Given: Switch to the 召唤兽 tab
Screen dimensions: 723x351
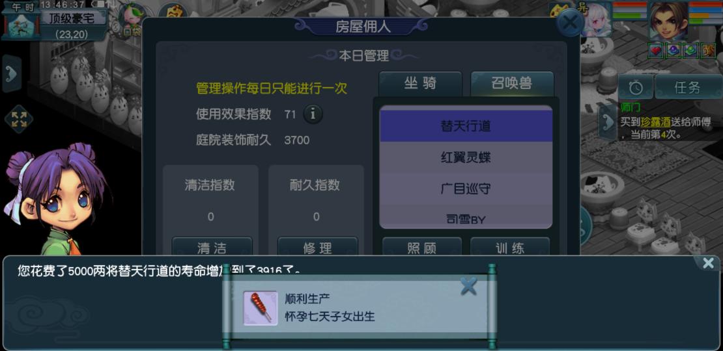Looking at the screenshot, I should pyautogui.click(x=512, y=84).
